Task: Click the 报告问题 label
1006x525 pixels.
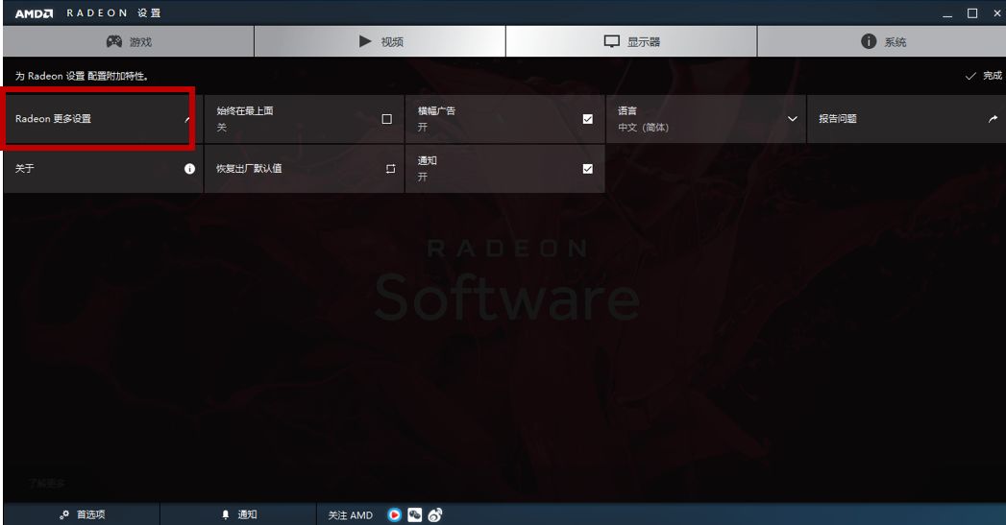Action: click(x=838, y=119)
